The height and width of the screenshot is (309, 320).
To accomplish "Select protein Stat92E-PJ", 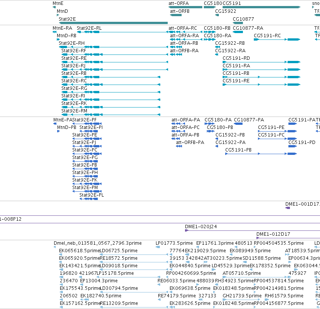I will 87,146.
